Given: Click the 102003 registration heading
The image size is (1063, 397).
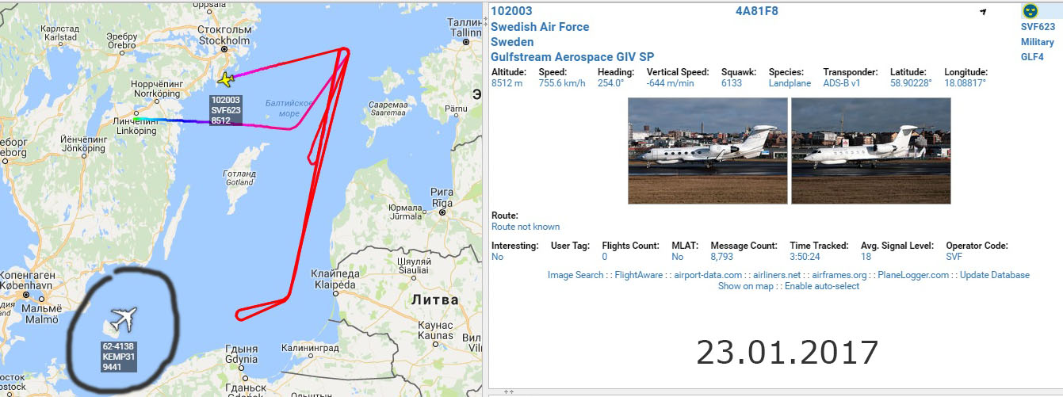Looking at the screenshot, I should (x=511, y=11).
